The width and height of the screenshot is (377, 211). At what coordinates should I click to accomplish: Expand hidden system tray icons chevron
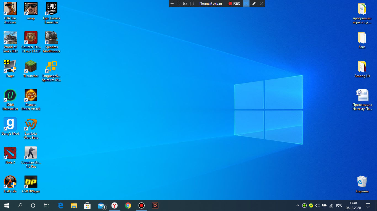click(298, 206)
